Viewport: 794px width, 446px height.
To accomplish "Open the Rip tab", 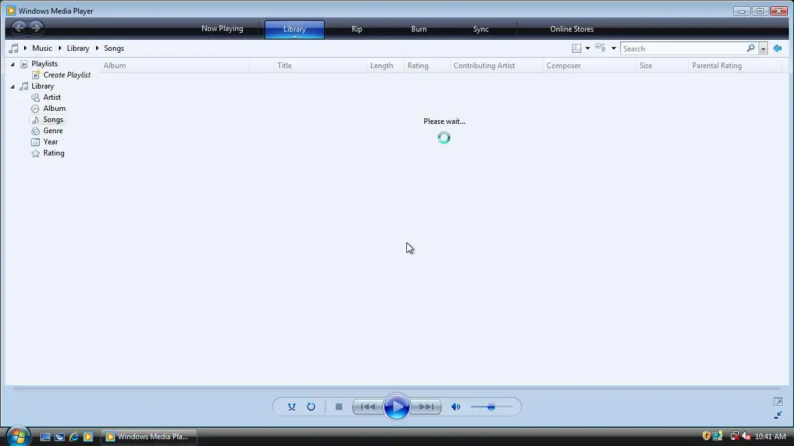I will (357, 29).
